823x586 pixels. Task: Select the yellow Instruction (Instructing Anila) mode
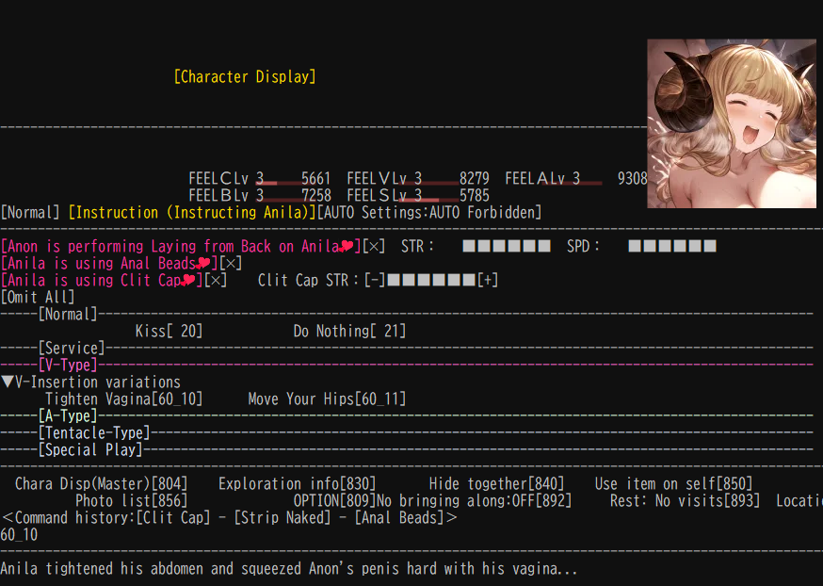[x=193, y=213]
